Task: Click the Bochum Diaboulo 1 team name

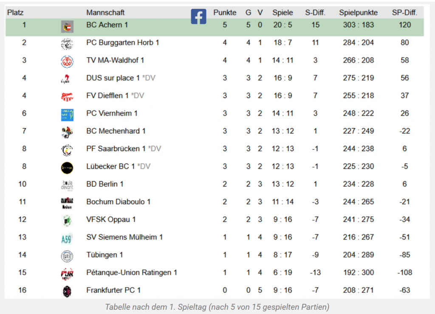Action: [118, 202]
